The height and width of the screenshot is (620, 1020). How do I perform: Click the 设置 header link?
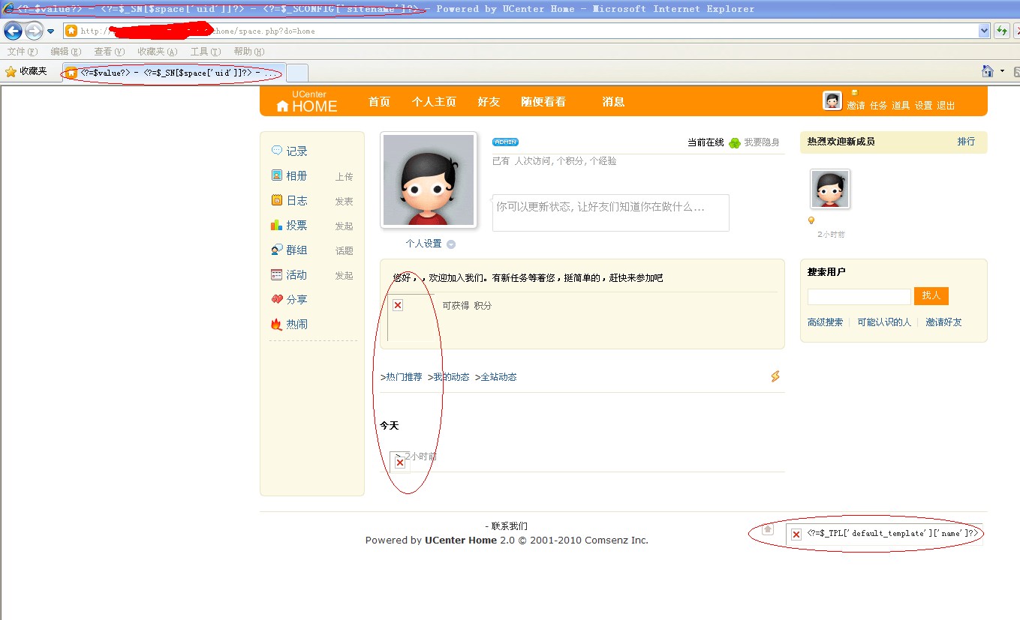tap(923, 106)
